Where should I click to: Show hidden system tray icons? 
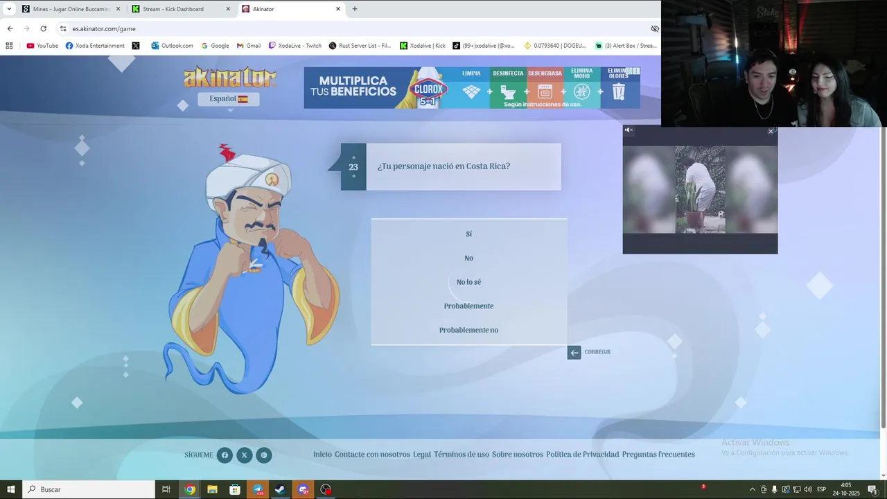click(753, 489)
